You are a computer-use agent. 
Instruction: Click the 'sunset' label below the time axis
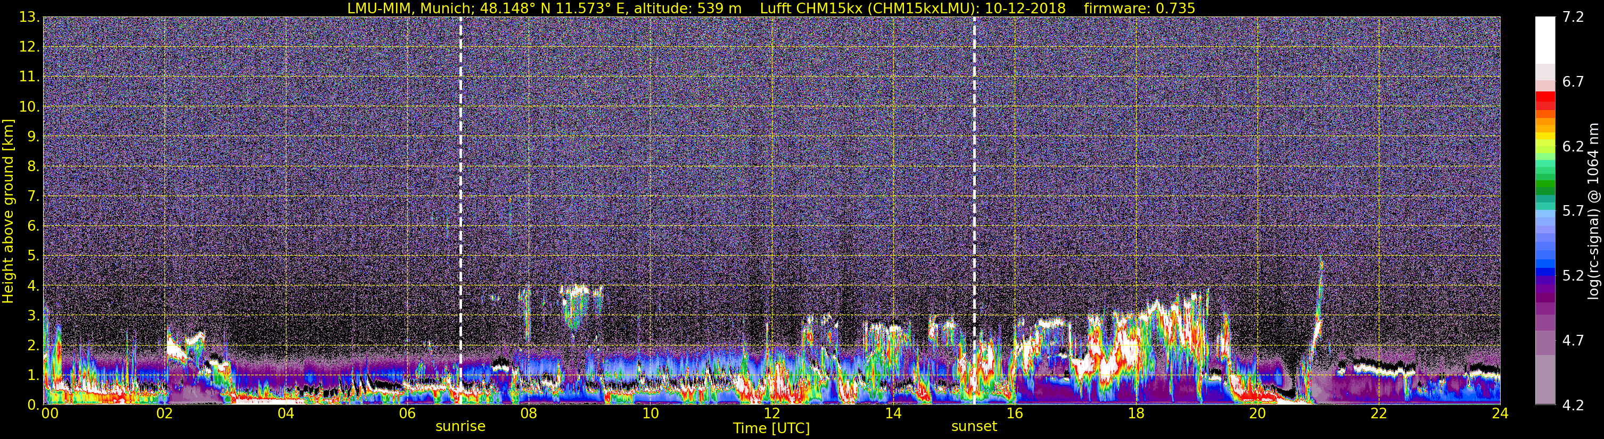point(974,427)
